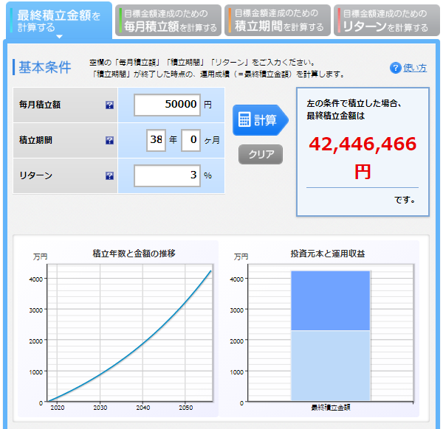
Task: Click the chart title 投資元本と運用収益
Action: click(x=328, y=254)
